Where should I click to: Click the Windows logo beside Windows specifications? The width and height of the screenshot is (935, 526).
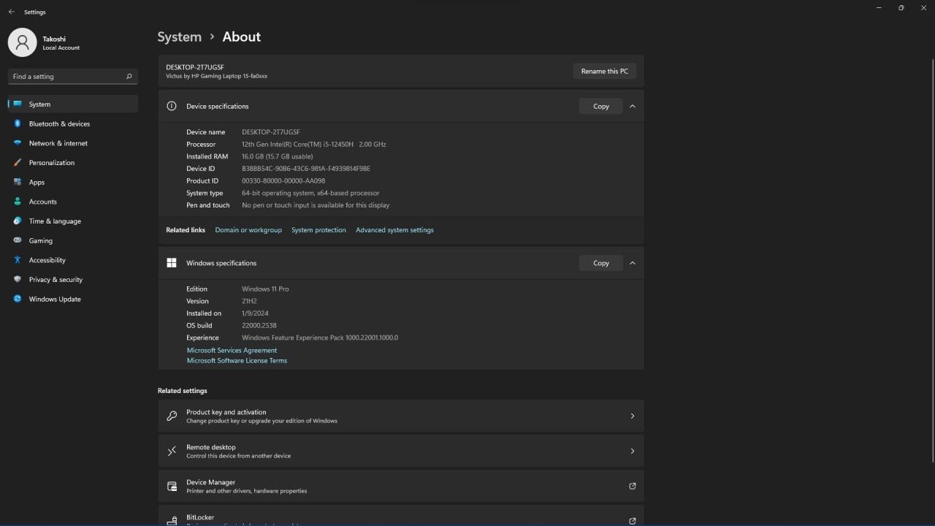pos(172,263)
